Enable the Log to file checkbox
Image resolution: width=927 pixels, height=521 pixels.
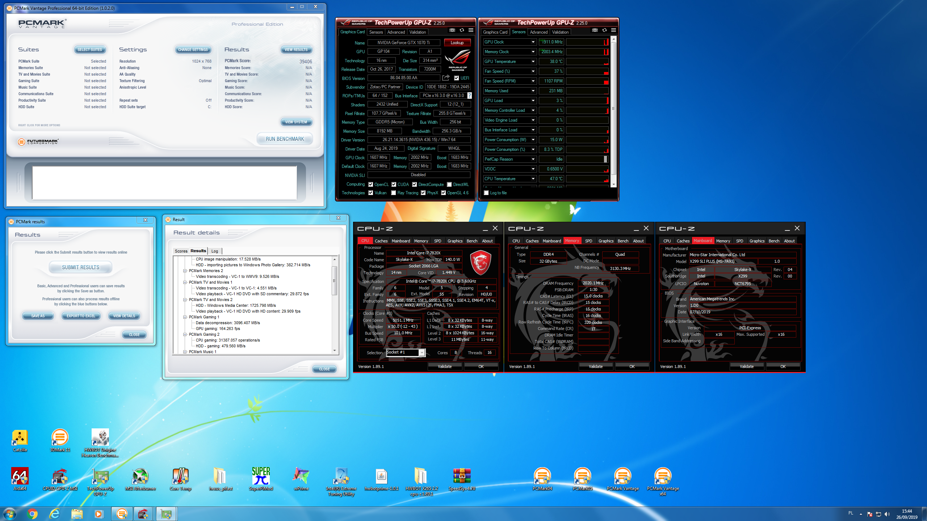click(x=486, y=193)
